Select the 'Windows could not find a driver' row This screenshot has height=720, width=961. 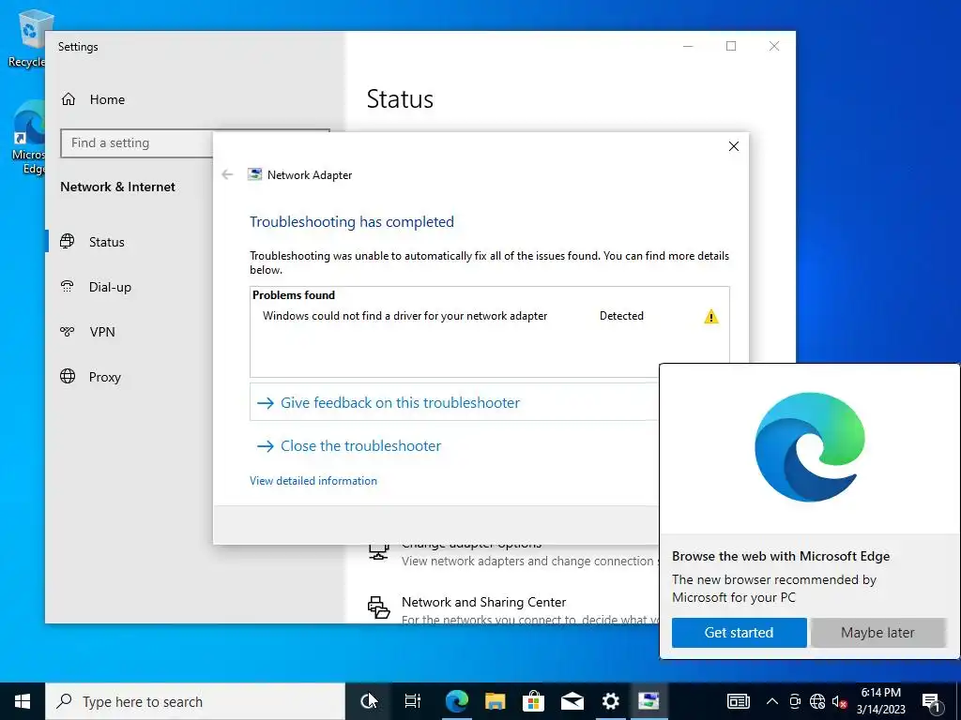(490, 316)
